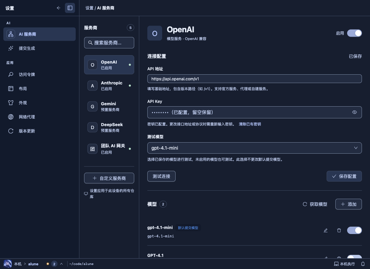The width and height of the screenshot is (370, 269).
Task: Edit the gpt-4.1-mini model
Action: click(326, 230)
